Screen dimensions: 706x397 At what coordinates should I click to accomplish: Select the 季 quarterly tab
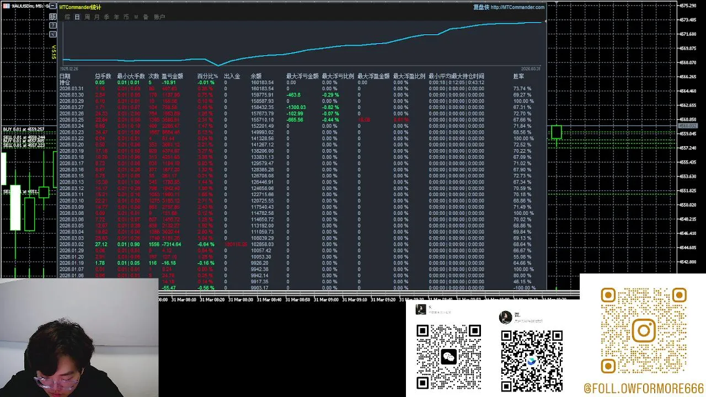[x=106, y=17]
